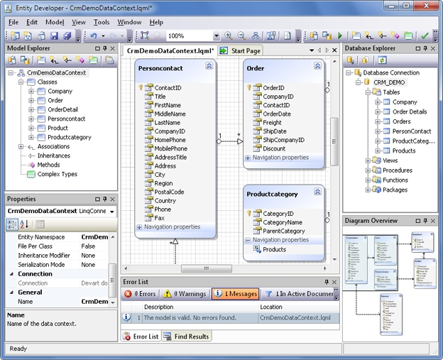Pin the Diagram Overview panel
Image resolution: width=443 pixels, height=360 pixels.
[425, 221]
